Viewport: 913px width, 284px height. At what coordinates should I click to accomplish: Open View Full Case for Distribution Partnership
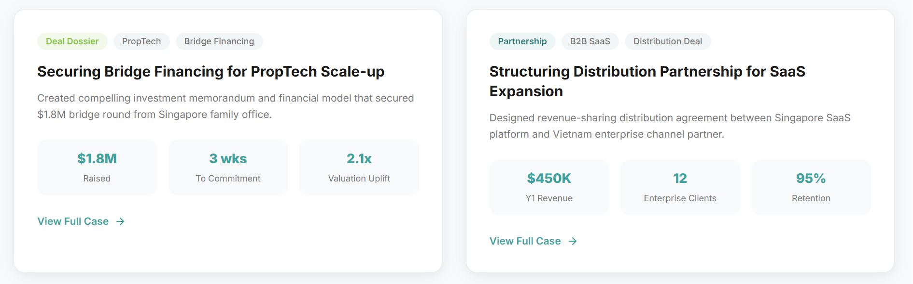pyautogui.click(x=525, y=241)
